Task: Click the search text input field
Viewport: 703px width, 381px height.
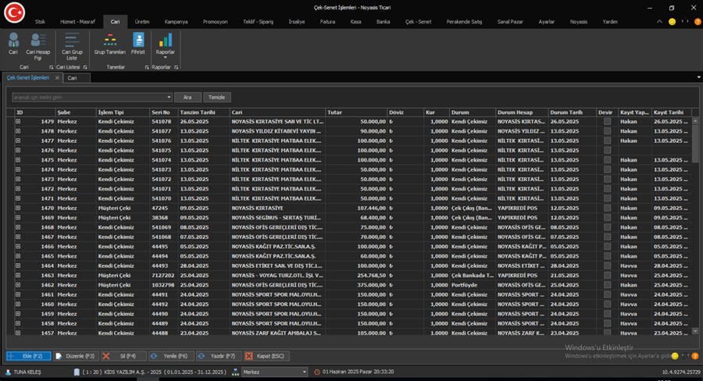Action: (89, 98)
